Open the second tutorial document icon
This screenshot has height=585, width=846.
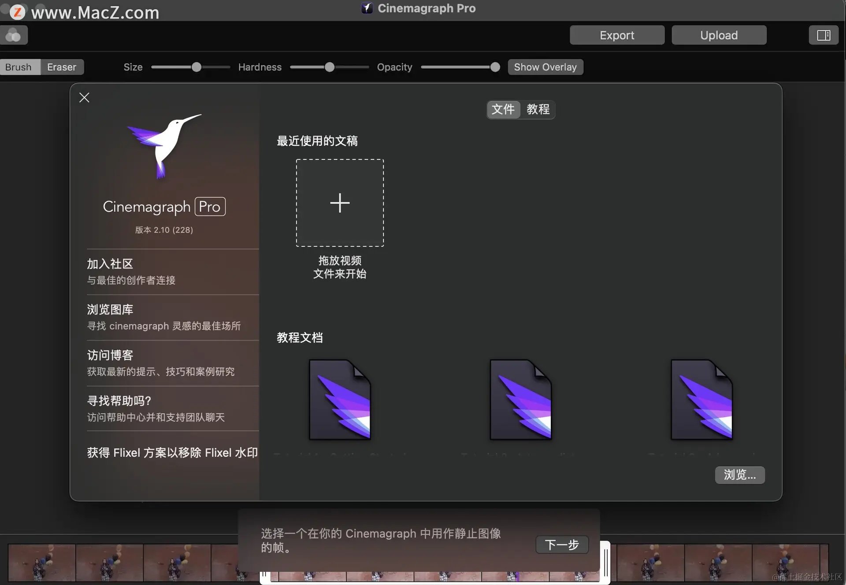tap(521, 400)
